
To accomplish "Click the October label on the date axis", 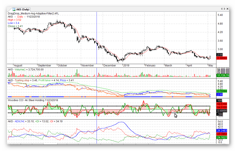I will click(x=62, y=65).
